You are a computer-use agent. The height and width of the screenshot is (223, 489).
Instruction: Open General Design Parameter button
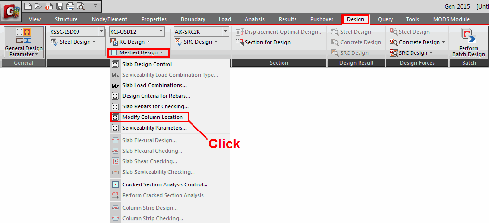[24, 43]
